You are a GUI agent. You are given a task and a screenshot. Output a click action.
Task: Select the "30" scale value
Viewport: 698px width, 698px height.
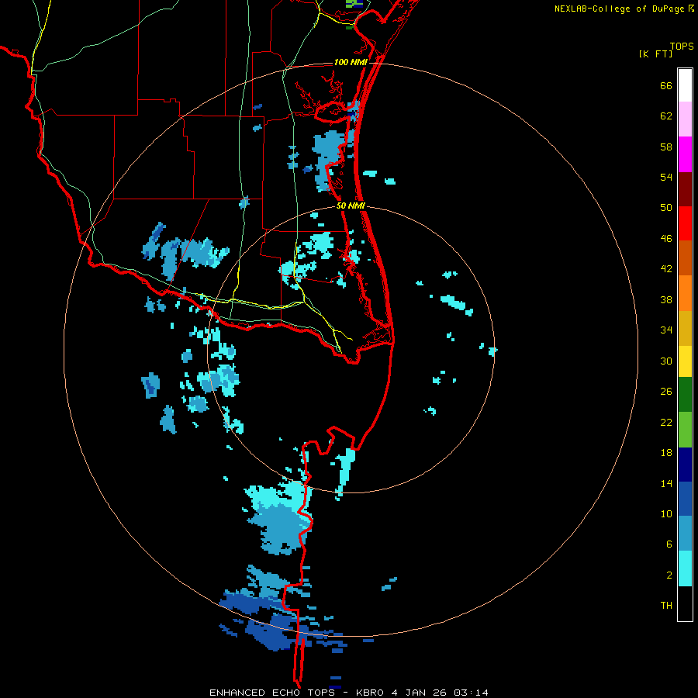666,361
